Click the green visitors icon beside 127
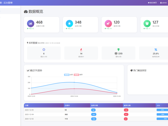 coord(147,23)
